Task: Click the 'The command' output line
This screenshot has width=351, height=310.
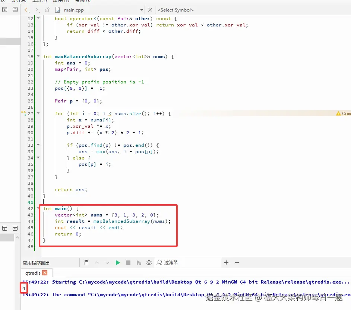Action: 186,295
